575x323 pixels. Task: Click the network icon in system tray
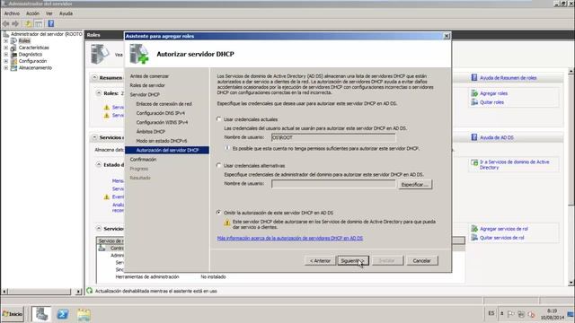(521, 314)
